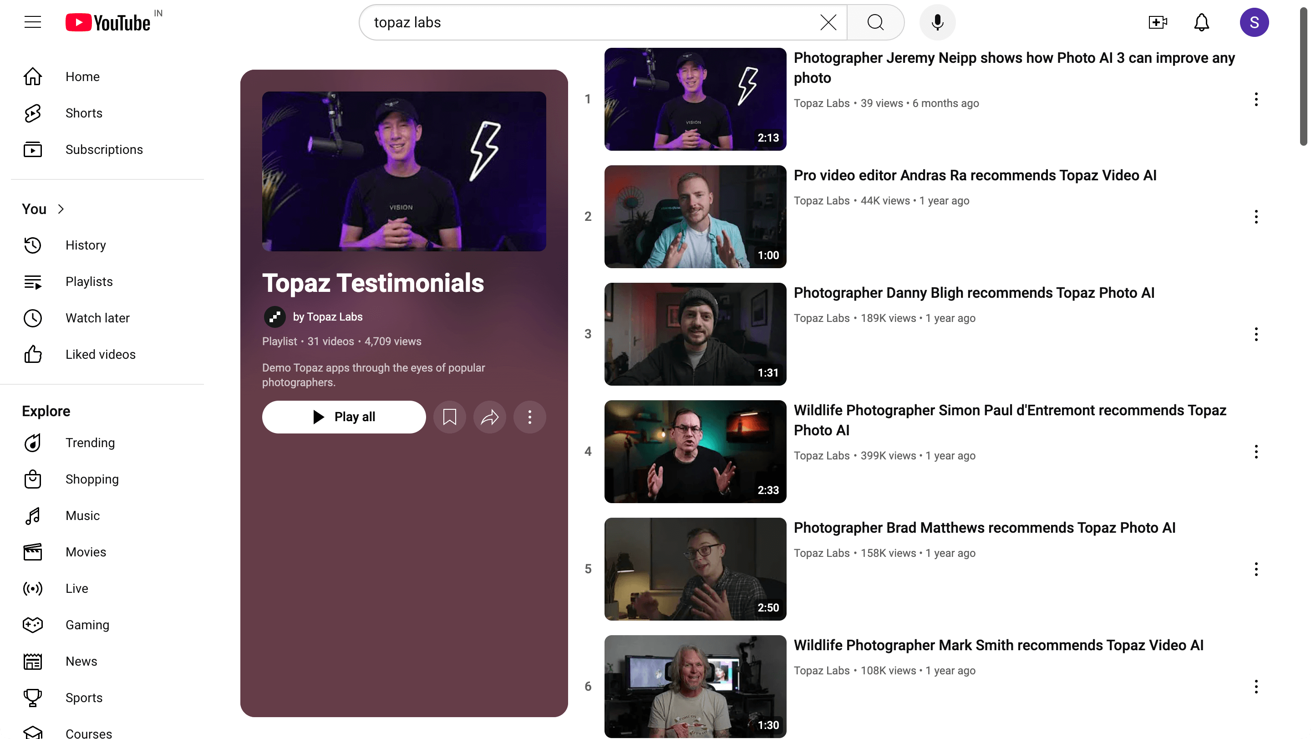The image size is (1311, 739).
Task: Play the Andras Ra video thumbnail
Action: click(694, 216)
